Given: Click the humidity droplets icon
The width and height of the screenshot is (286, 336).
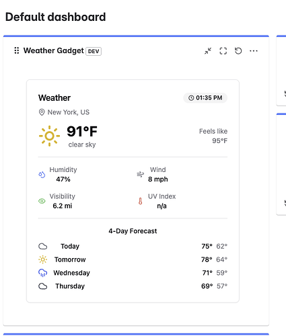Looking at the screenshot, I should 42,175.
